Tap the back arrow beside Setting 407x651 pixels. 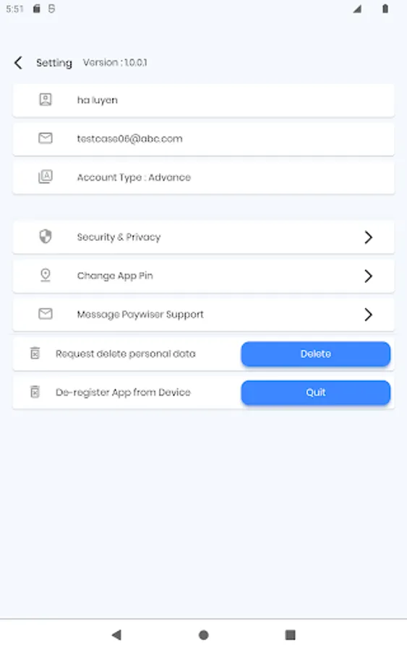(18, 63)
